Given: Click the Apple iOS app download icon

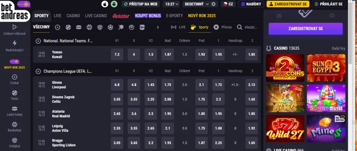Looking at the screenshot, I should pos(105,4).
